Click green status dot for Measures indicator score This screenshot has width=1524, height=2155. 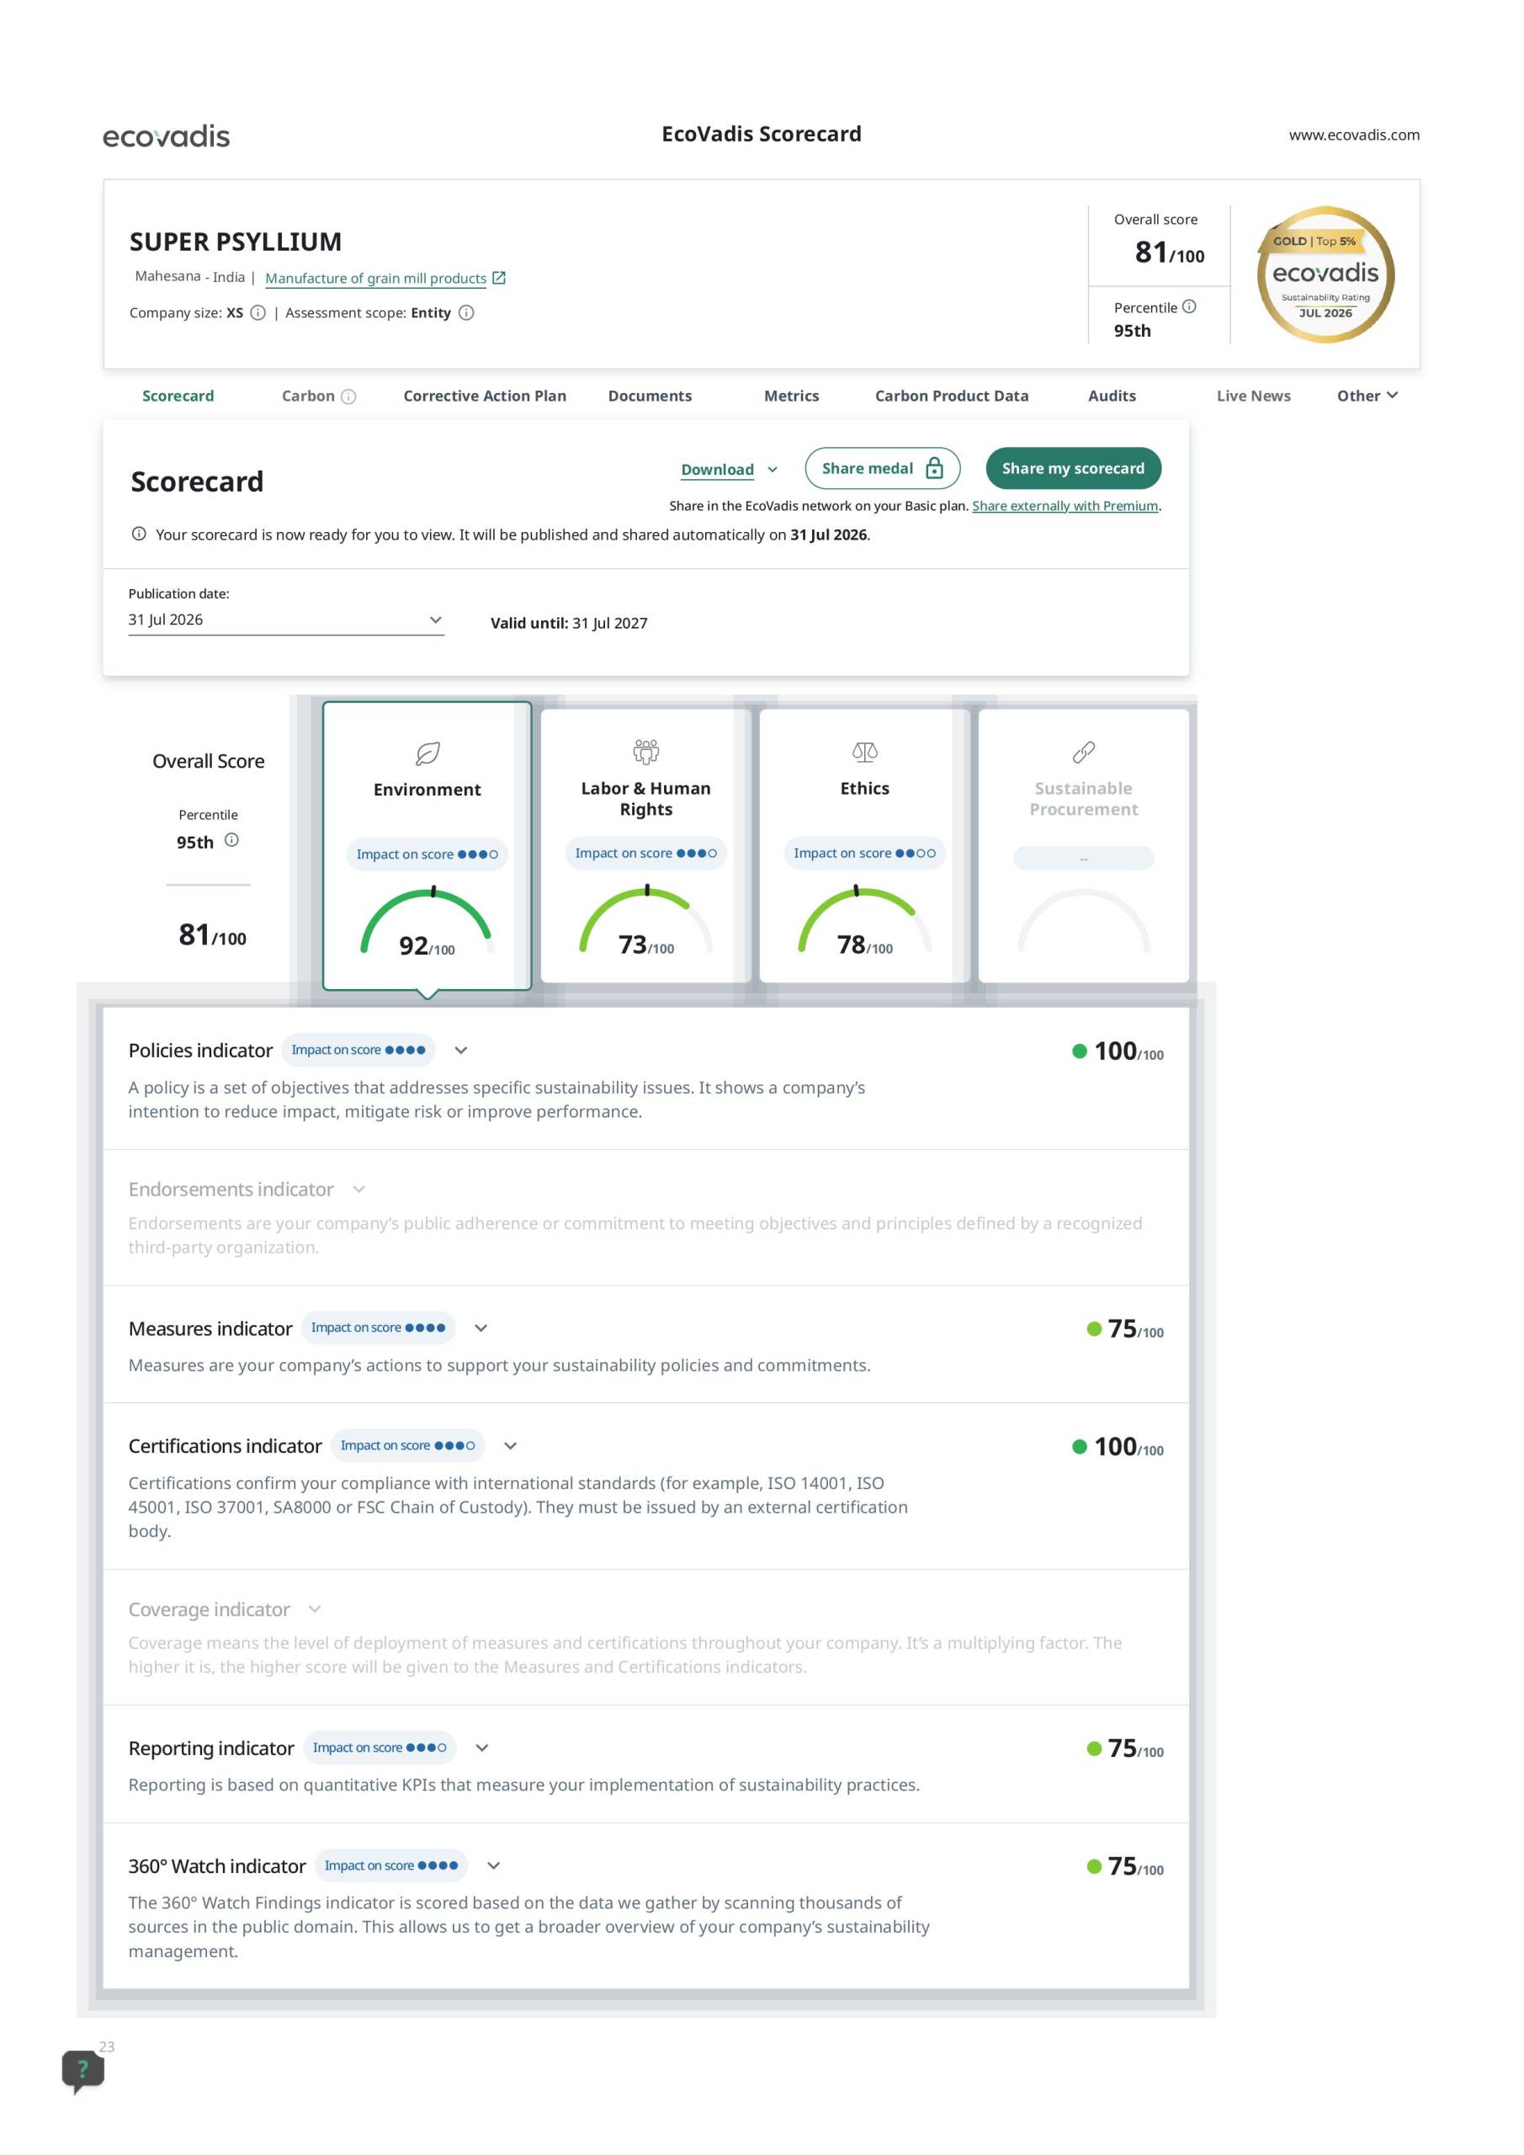point(1094,1329)
